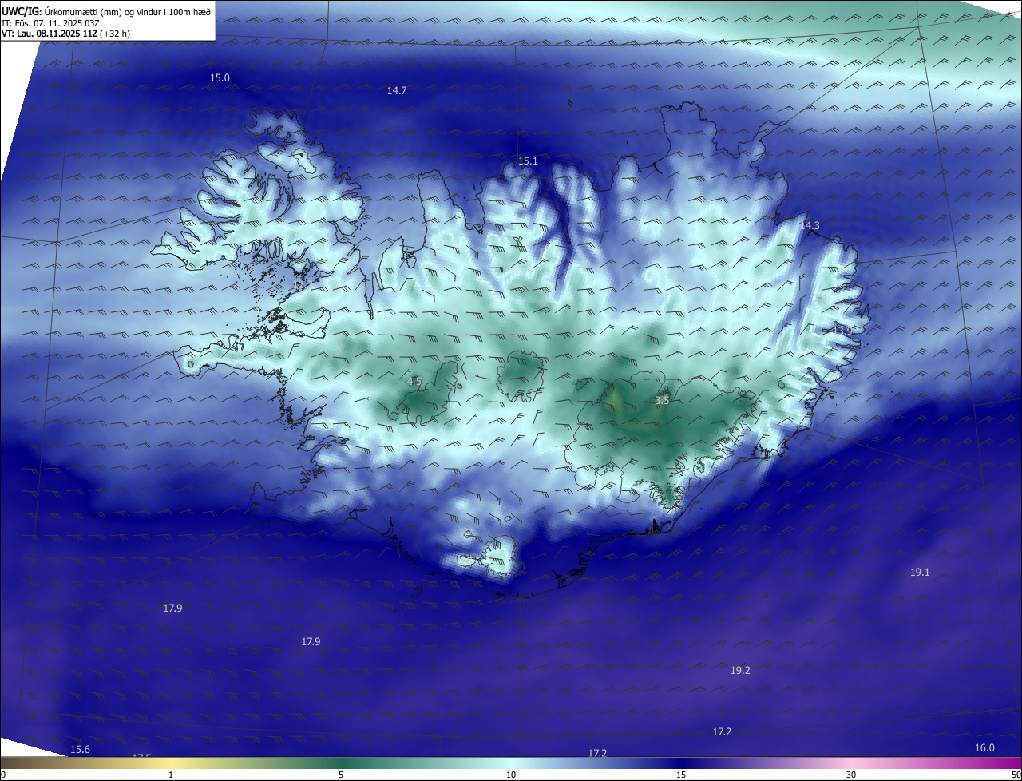Select the 14.7 value label on the map
This screenshot has height=781, width=1022.
397,90
